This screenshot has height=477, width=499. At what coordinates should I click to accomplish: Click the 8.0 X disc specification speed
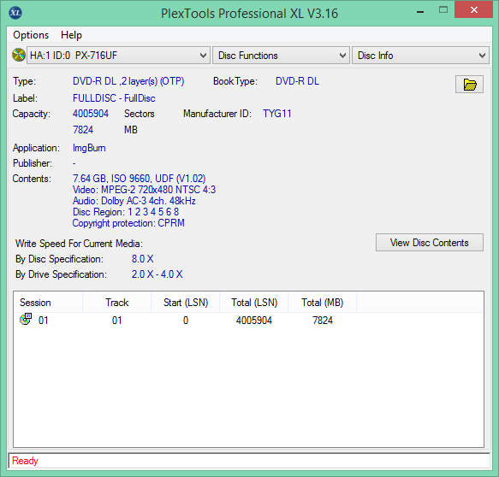143,259
